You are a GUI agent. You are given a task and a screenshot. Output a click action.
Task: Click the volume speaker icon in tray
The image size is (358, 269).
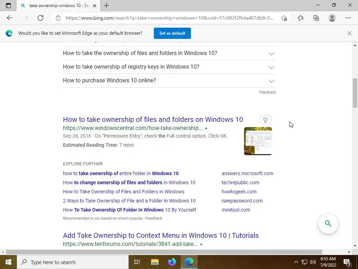[313, 262]
